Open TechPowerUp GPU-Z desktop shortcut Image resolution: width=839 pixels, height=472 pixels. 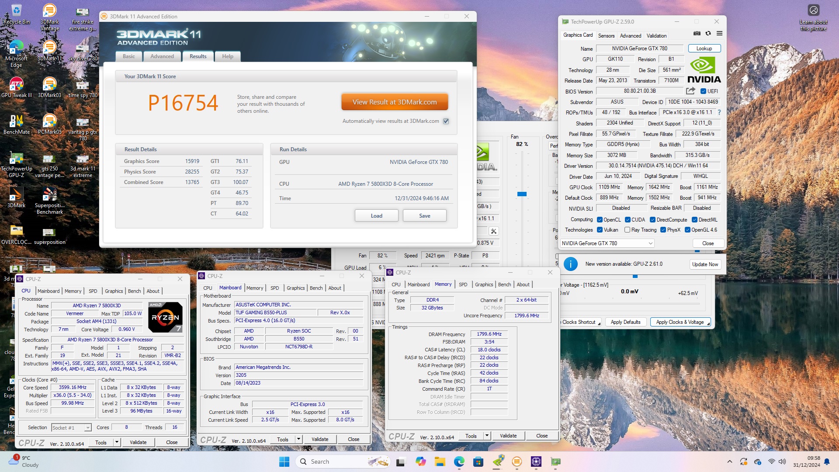pyautogui.click(x=16, y=164)
